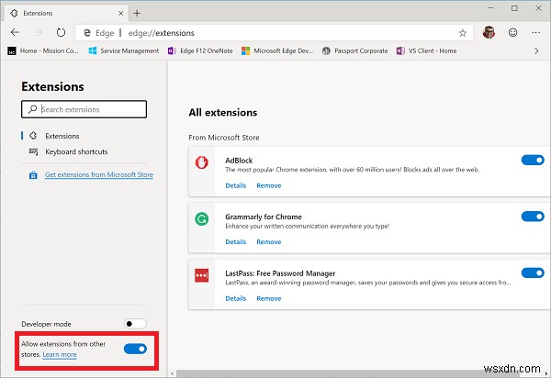Click the 'From Microsoft Store' heading
Screen dimensions: 551x378
tap(224, 138)
